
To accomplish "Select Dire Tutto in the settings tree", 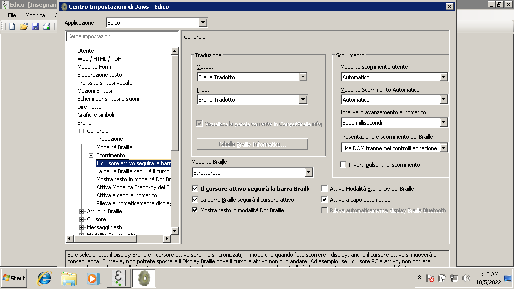I will [x=89, y=107].
